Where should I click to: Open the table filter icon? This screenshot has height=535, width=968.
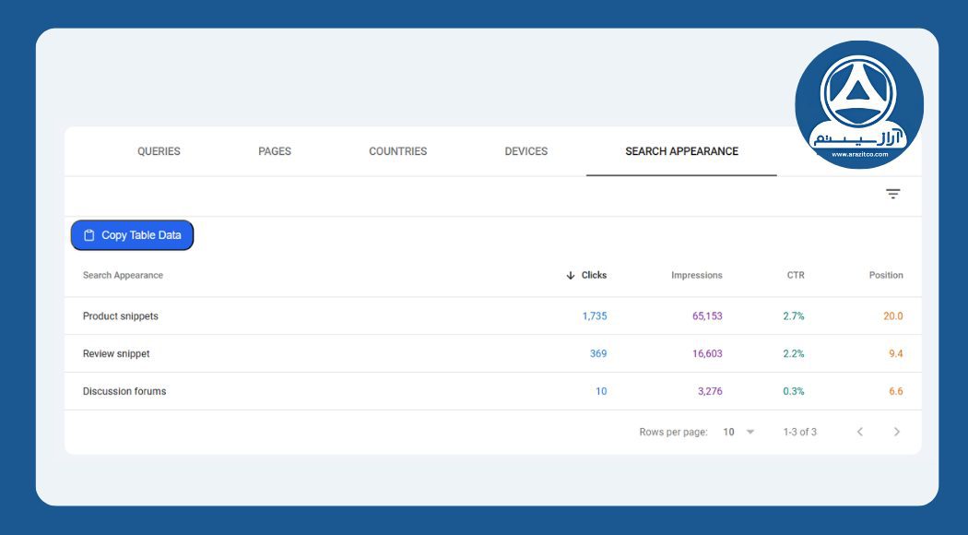[892, 195]
